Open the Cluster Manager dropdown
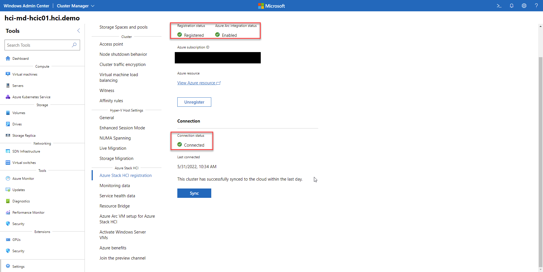The width and height of the screenshot is (543, 272). (76, 6)
